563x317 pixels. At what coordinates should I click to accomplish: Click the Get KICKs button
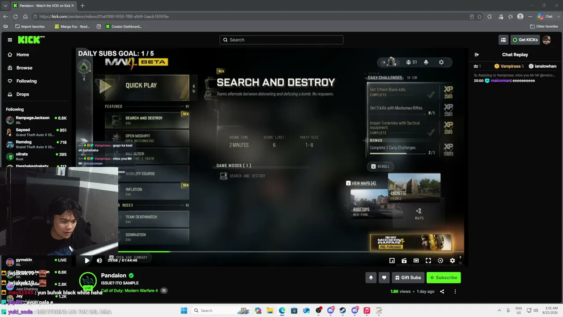525,40
